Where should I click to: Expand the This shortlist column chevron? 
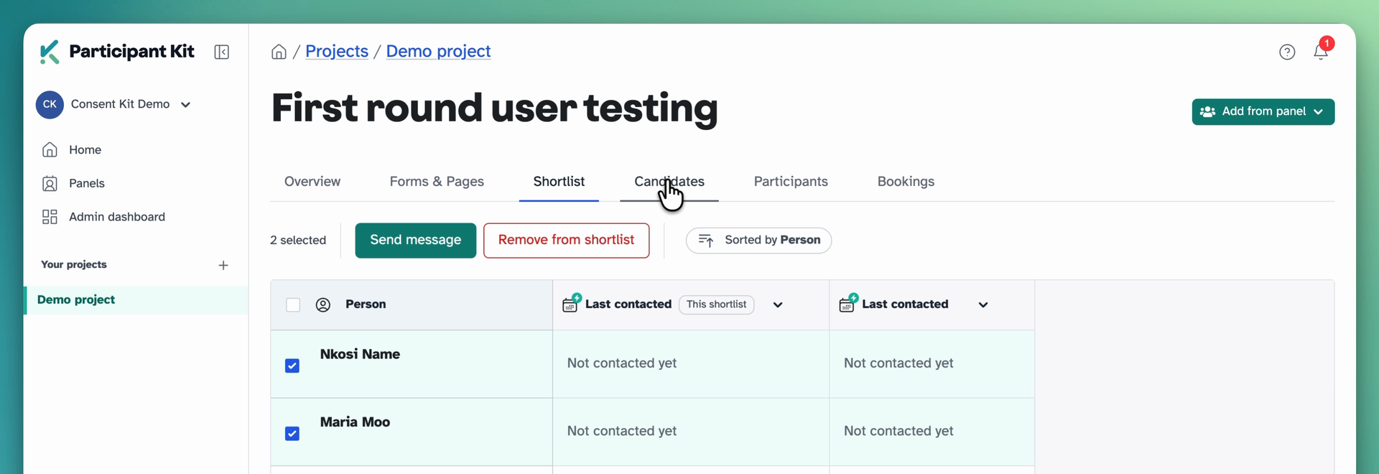(x=778, y=305)
